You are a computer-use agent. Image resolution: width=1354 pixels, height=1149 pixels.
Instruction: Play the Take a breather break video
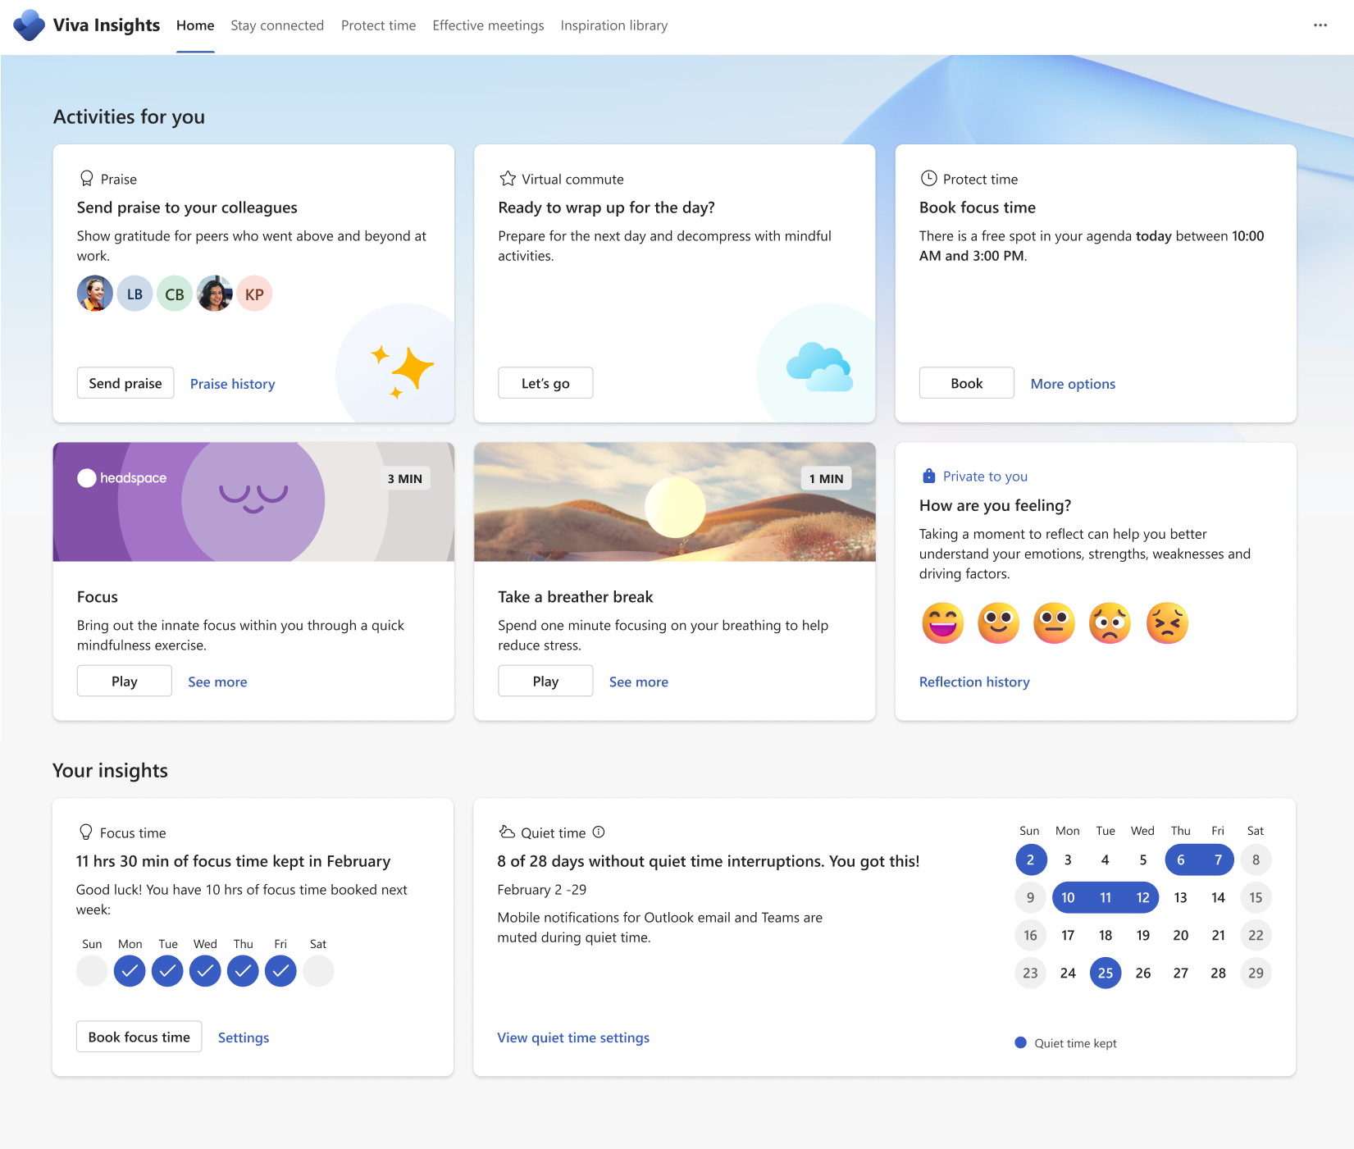(x=545, y=681)
